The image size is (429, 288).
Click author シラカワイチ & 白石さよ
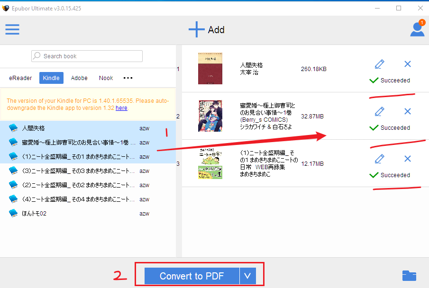(265, 126)
